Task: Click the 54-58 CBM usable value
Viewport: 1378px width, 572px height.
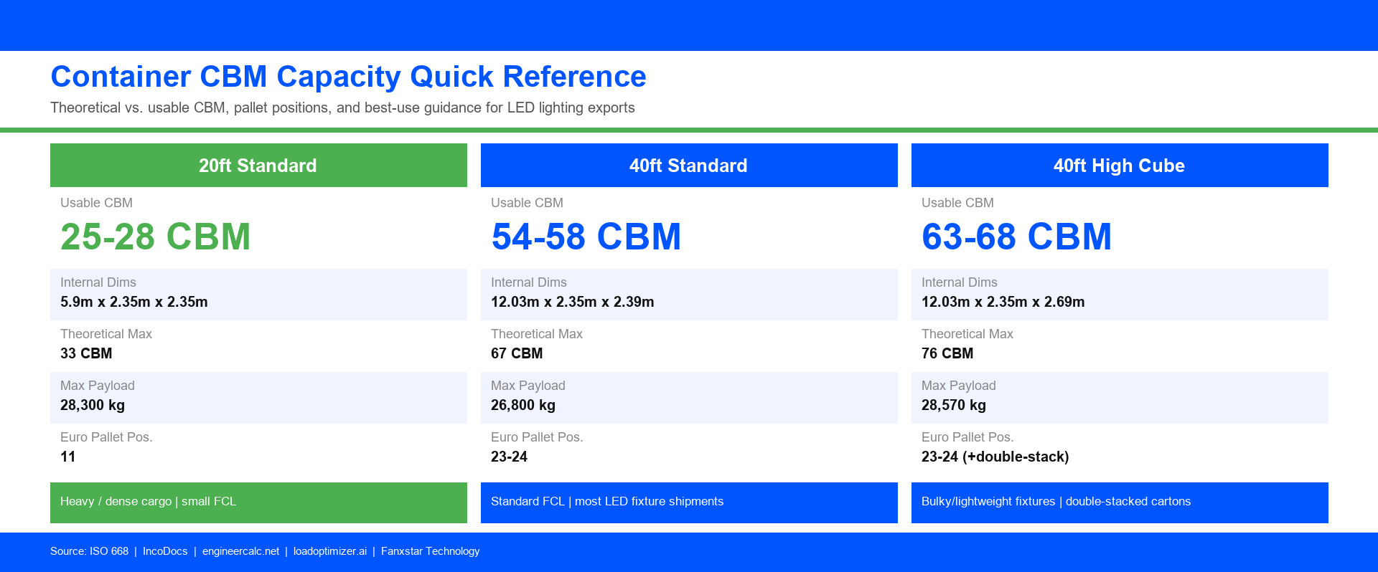Action: (586, 237)
